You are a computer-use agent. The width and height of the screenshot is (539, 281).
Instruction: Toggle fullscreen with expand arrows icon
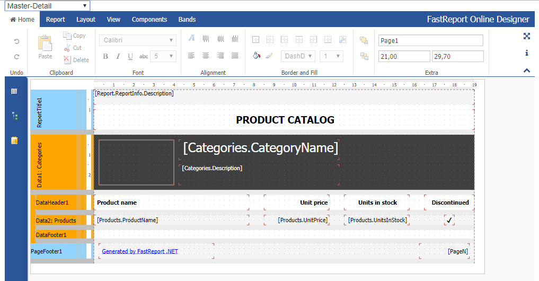tap(527, 36)
